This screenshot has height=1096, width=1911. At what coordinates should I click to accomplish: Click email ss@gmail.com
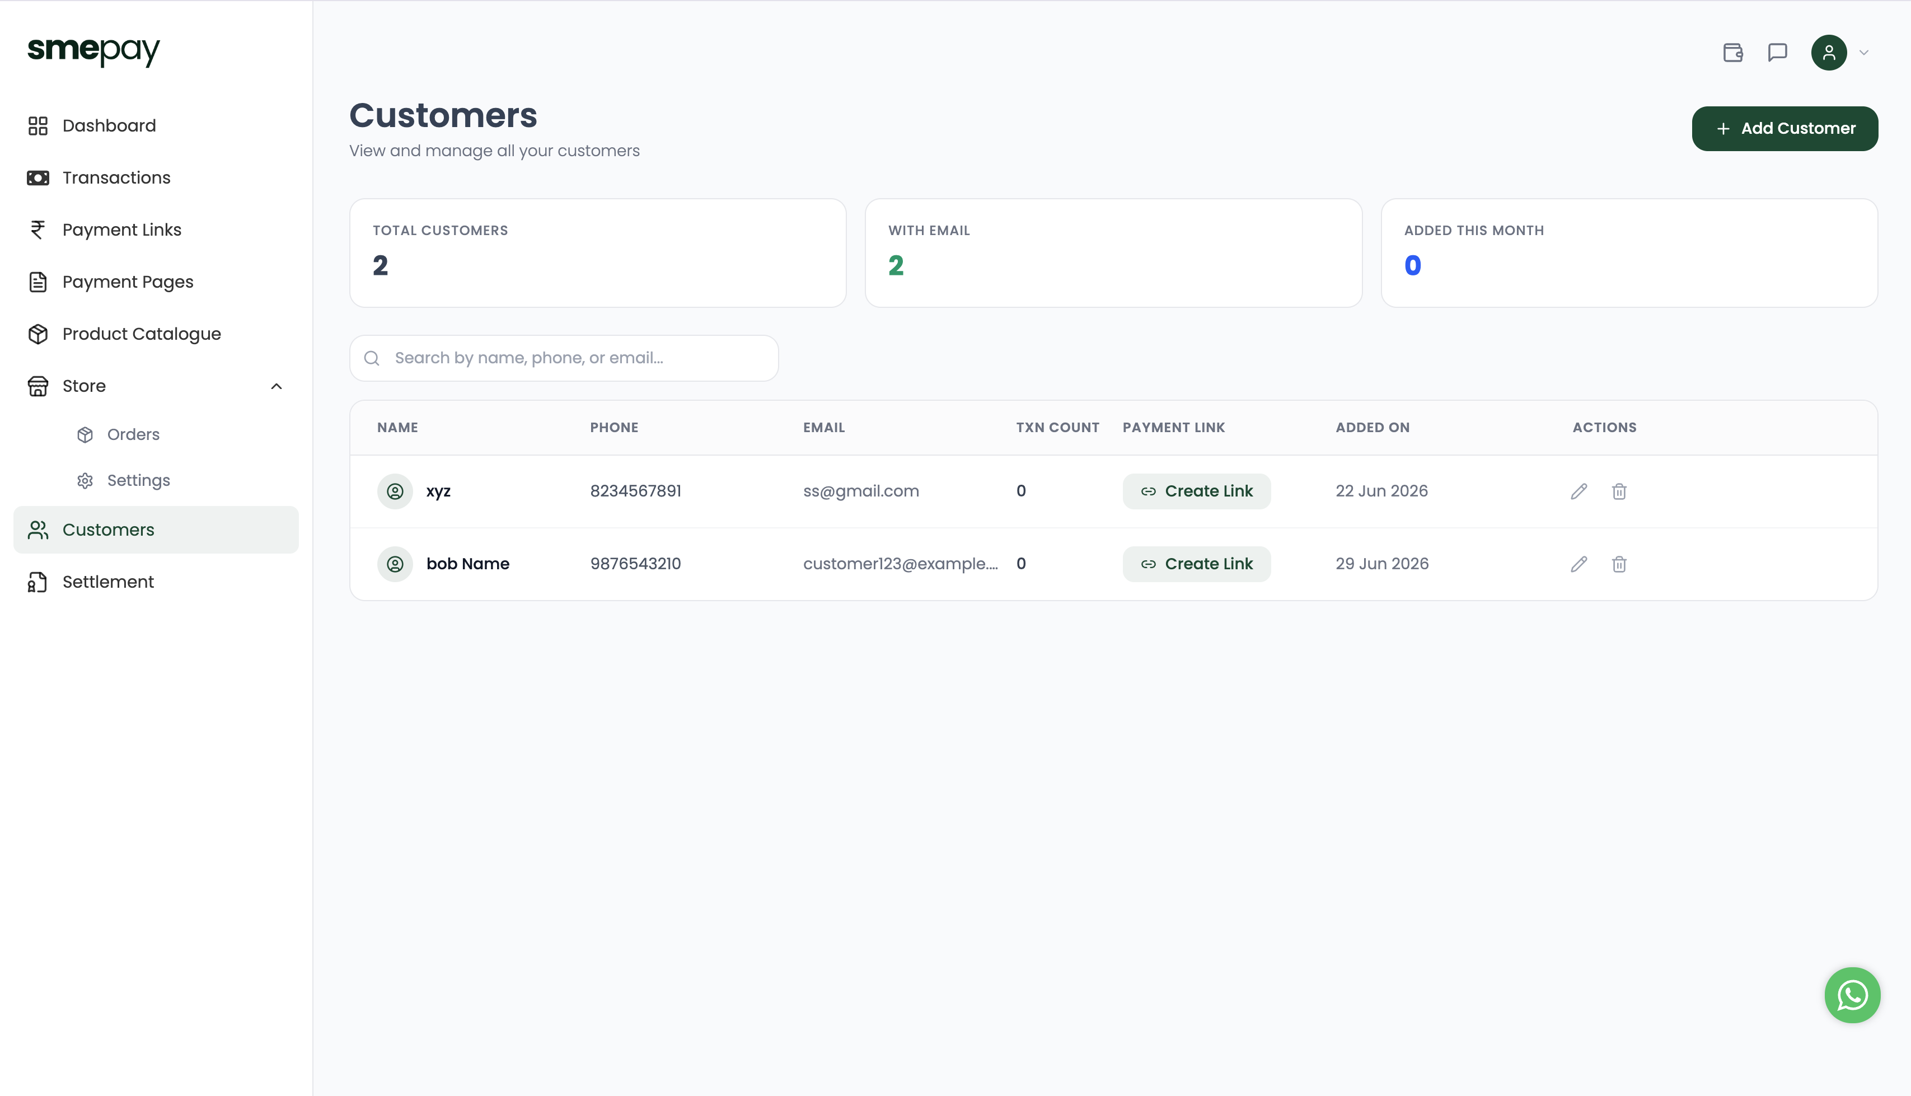[x=861, y=491]
